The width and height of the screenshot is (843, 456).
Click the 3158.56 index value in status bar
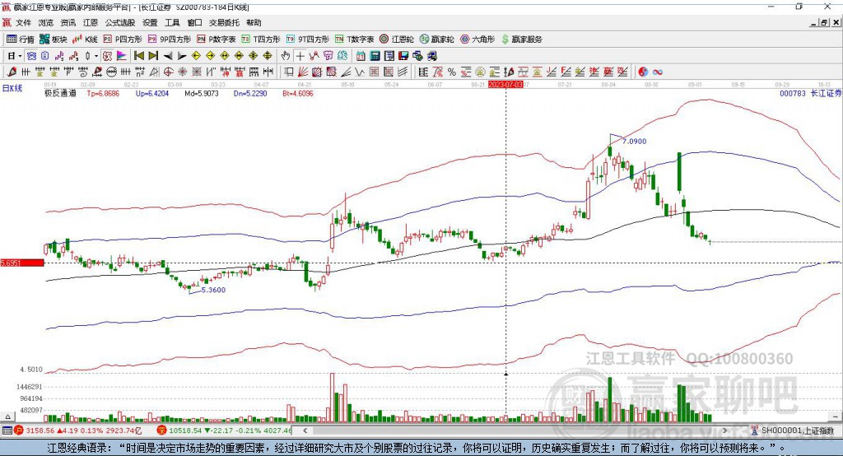40,430
